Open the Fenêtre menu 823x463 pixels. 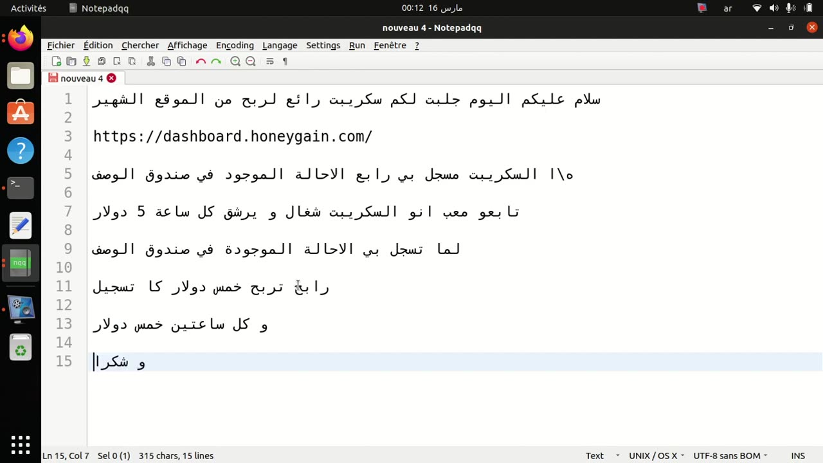tap(390, 45)
